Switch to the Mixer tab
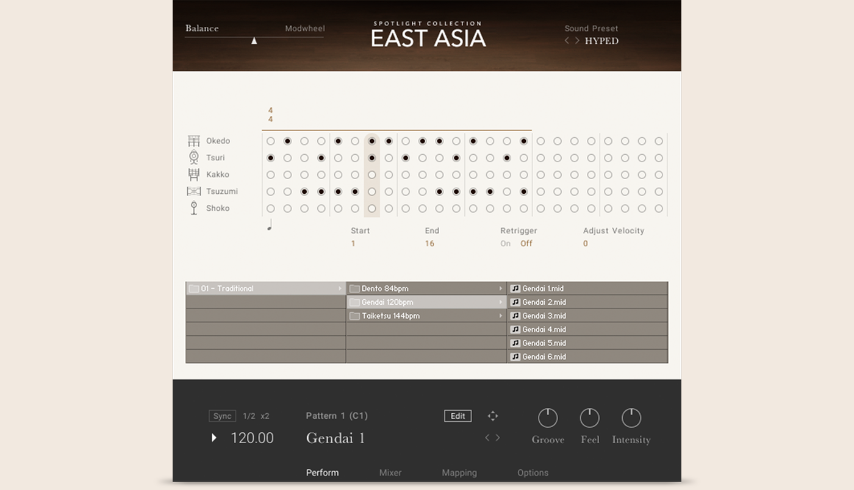The image size is (854, 490). pos(390,472)
